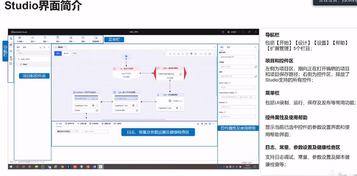Click the UI录制 recording toolbar icon
The width and height of the screenshot is (357, 176).
20,38
